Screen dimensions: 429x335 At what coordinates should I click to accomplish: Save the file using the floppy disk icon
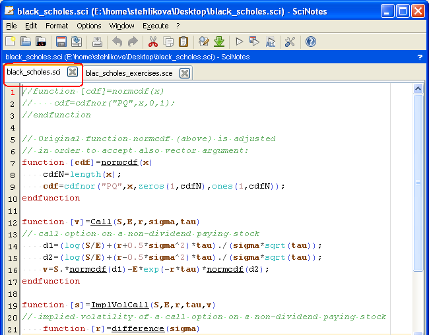[61, 42]
